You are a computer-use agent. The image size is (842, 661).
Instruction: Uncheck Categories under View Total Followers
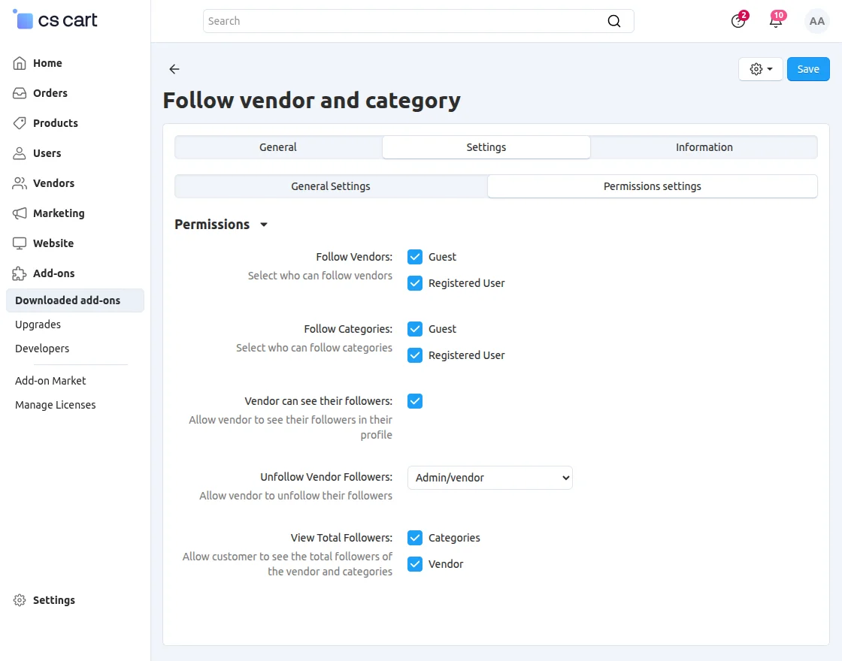coord(414,538)
